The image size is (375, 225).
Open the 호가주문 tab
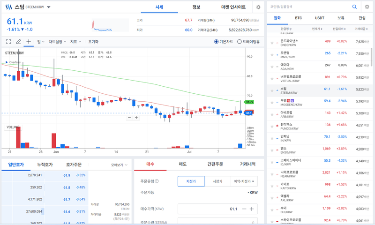tap(74, 165)
